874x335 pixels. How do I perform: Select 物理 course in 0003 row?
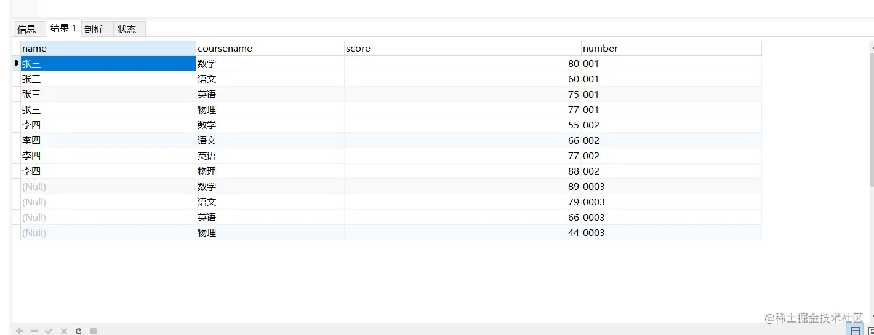coord(270,232)
